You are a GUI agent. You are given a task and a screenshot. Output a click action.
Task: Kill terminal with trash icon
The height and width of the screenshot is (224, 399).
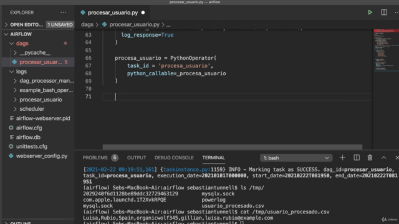[x=370, y=157]
